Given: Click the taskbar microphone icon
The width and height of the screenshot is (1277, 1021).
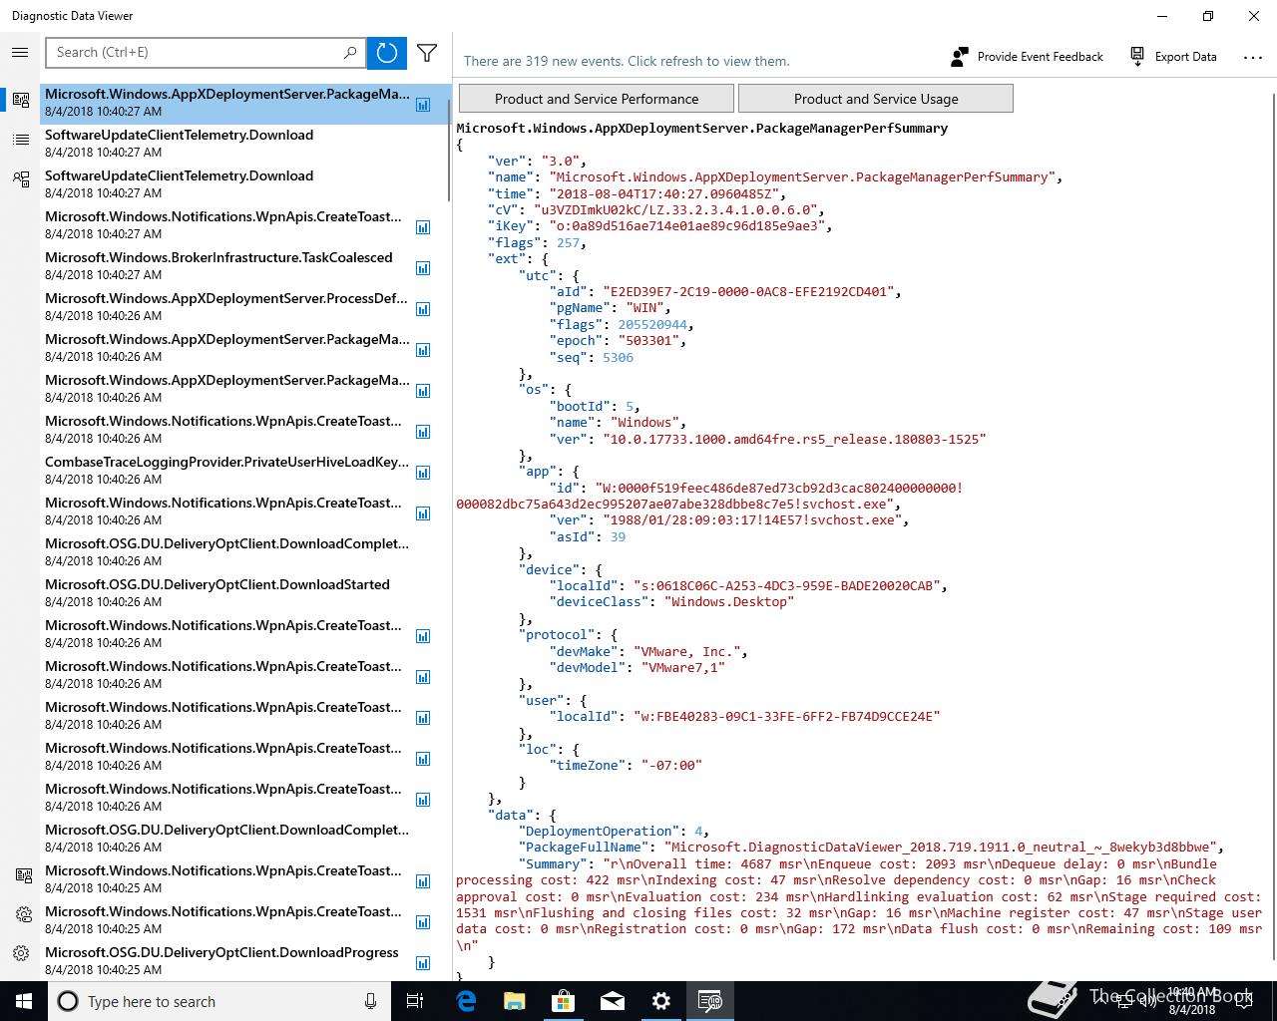Looking at the screenshot, I should [371, 1001].
